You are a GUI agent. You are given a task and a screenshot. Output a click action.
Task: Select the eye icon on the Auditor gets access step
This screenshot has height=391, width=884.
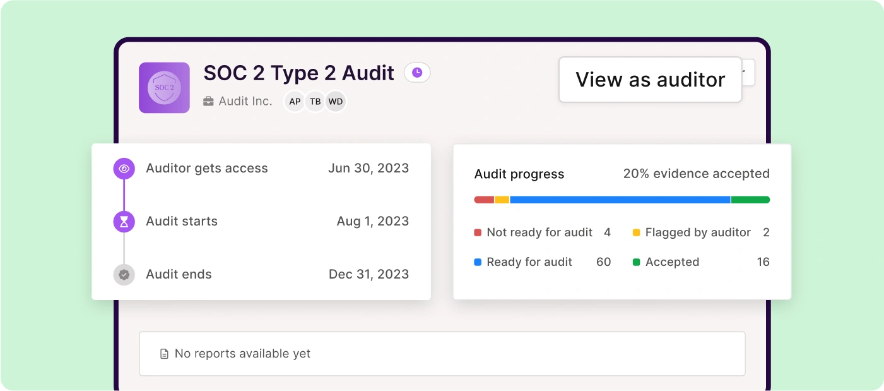click(x=124, y=169)
